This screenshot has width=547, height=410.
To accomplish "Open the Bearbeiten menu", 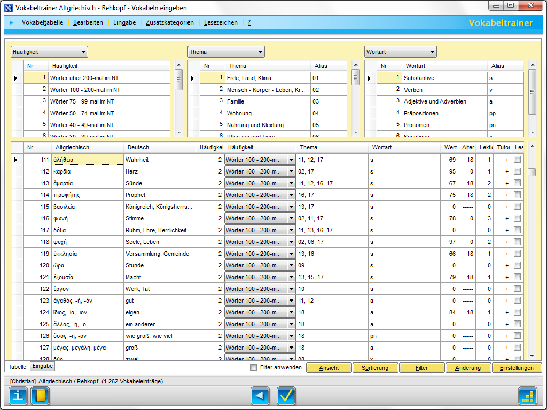I will pyautogui.click(x=88, y=22).
